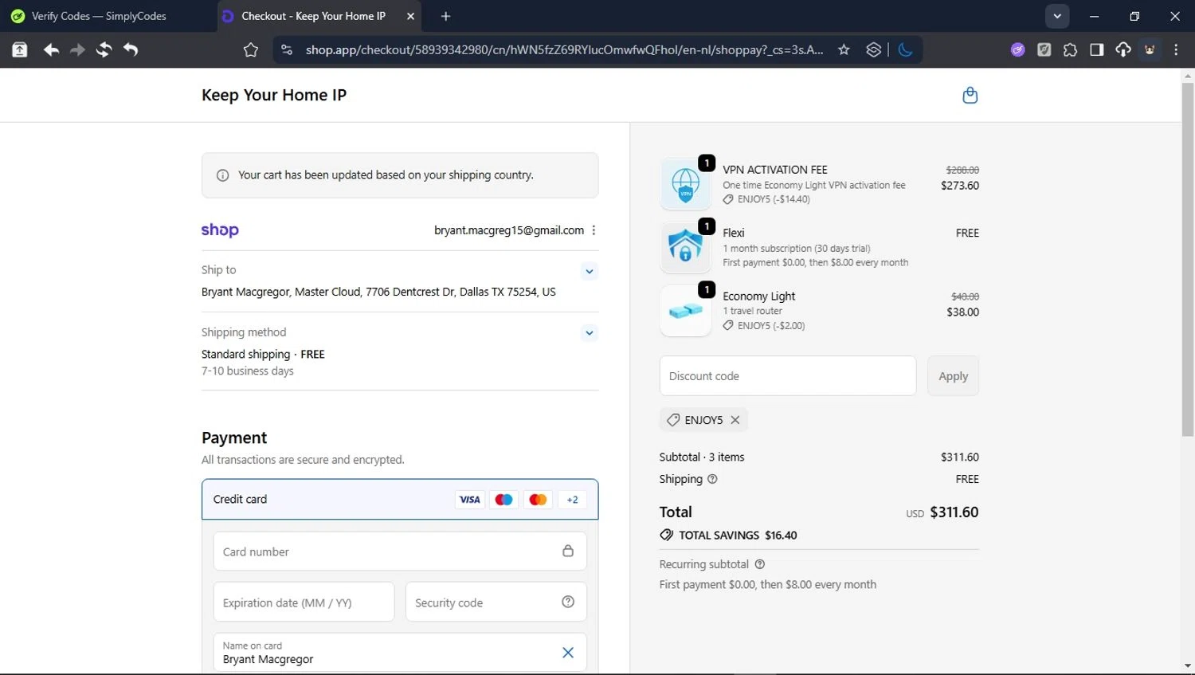Viewport: 1195px width, 675px height.
Task: Click the Economy Light router thumbnail
Action: [686, 311]
